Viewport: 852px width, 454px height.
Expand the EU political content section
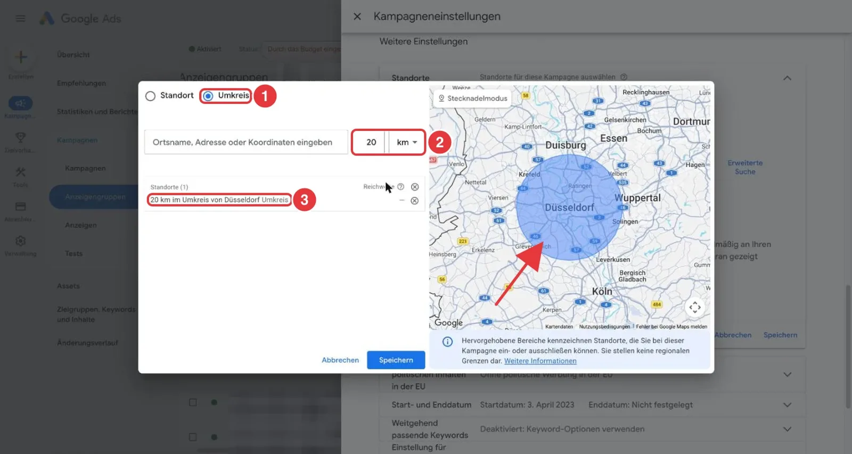[787, 375]
